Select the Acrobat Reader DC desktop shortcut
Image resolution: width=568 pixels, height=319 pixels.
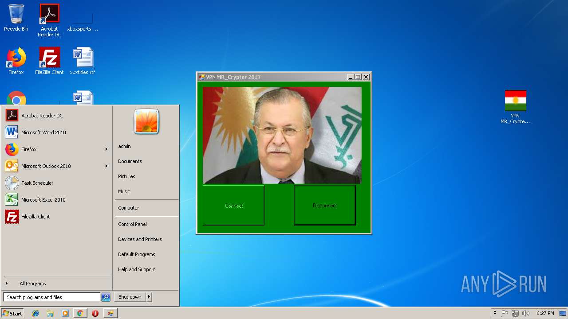click(49, 20)
